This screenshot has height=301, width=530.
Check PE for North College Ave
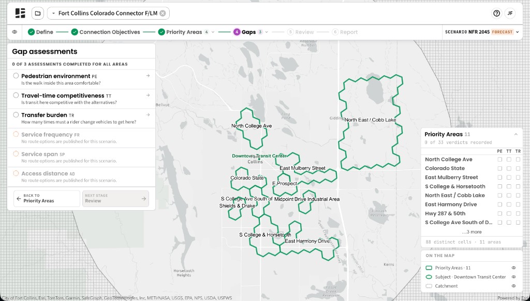coord(500,160)
